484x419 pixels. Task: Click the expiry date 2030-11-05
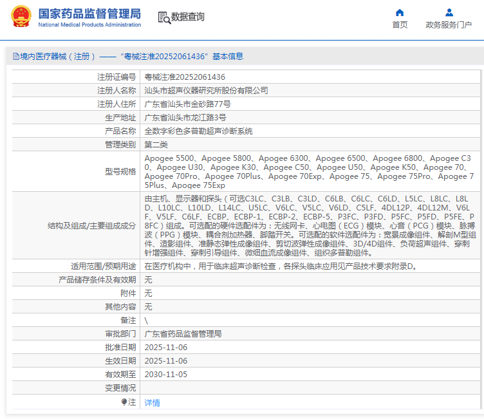165,375
